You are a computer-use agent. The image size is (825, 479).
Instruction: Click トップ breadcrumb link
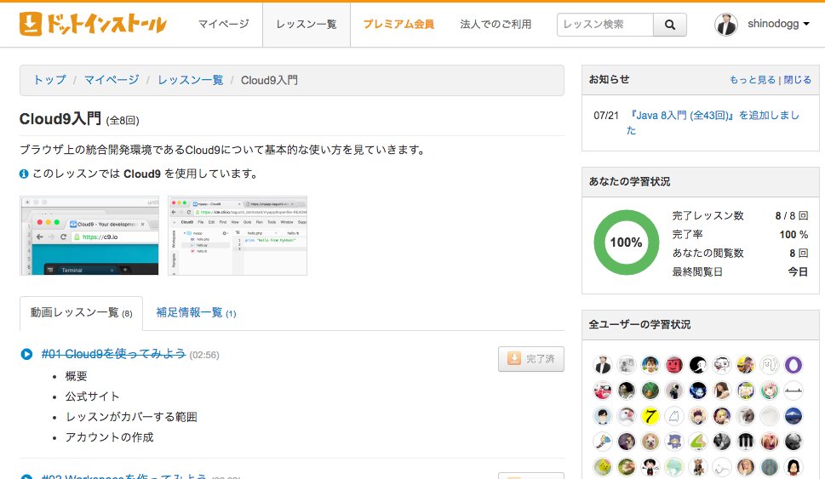[50, 80]
